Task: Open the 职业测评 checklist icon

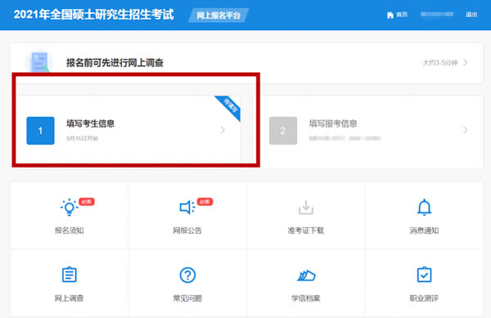Action: pos(424,275)
